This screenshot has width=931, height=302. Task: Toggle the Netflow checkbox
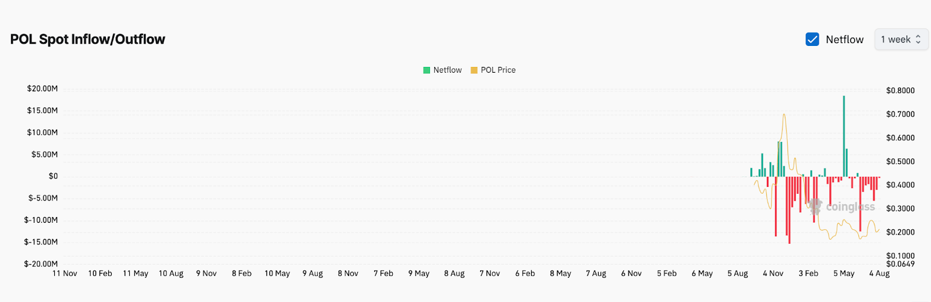tap(812, 39)
